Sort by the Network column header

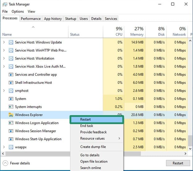point(177,32)
